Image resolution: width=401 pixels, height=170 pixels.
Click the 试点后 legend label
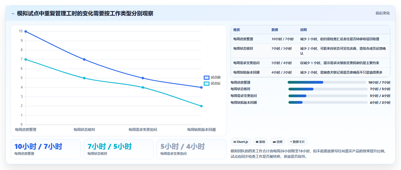pos(215,83)
